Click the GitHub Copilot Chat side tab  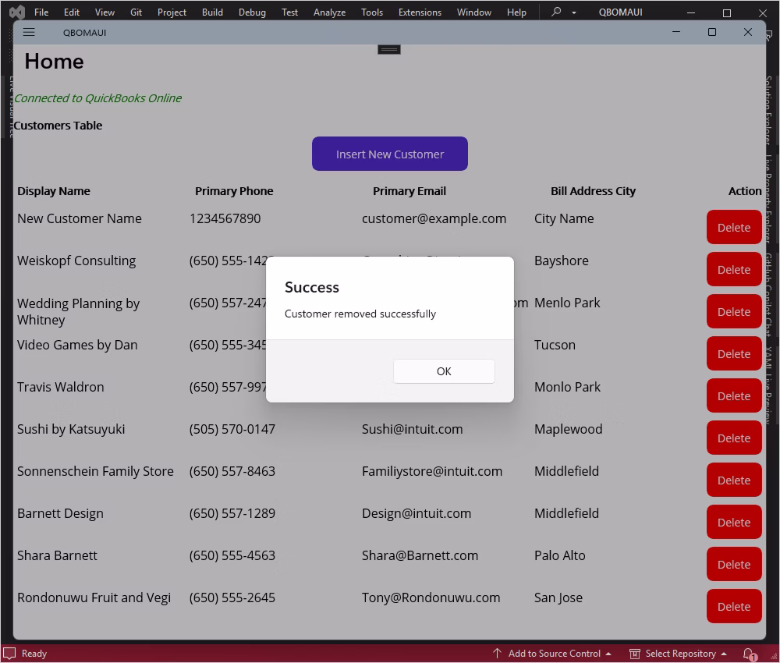point(769,294)
